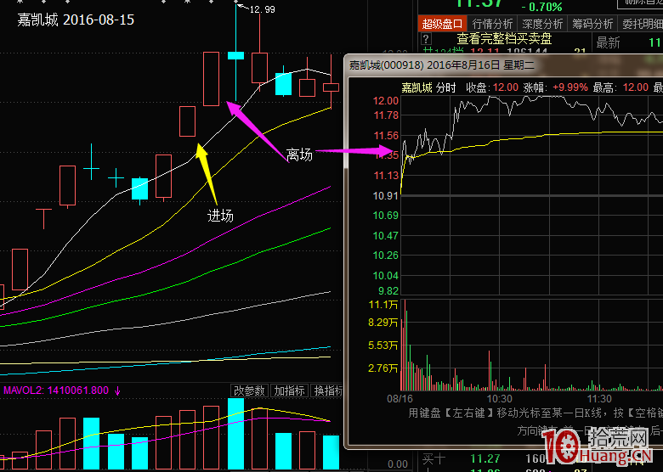The width and height of the screenshot is (663, 472).
Task: Open the 行情分析 tab
Action: click(x=492, y=24)
